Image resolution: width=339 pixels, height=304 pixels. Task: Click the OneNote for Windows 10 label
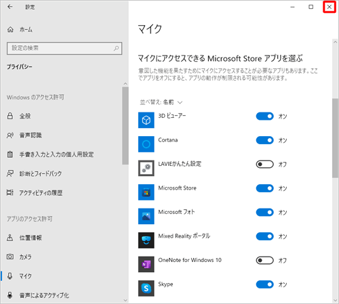pos(190,260)
